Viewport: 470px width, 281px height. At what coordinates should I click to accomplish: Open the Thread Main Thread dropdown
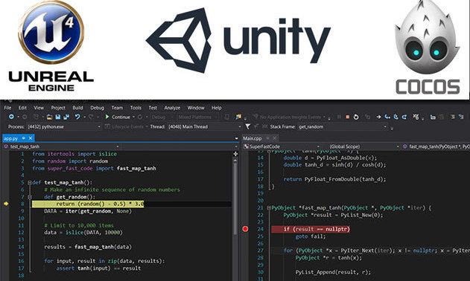tap(204, 126)
